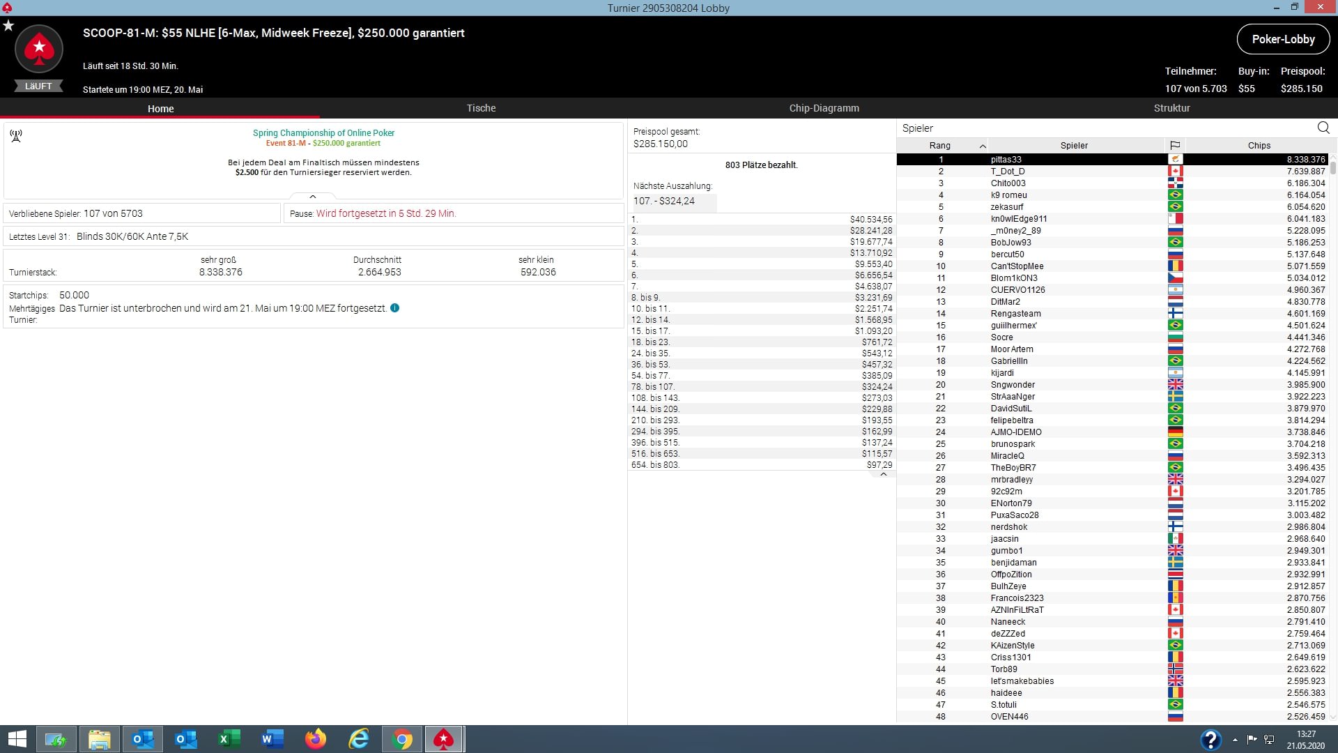Open Excel from the taskbar
The width and height of the screenshot is (1338, 753).
click(x=229, y=739)
